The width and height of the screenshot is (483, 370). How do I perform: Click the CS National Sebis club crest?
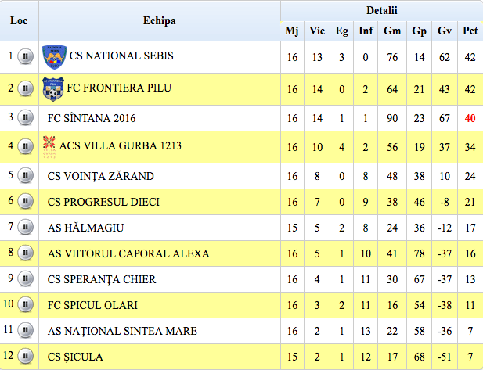pyautogui.click(x=55, y=56)
